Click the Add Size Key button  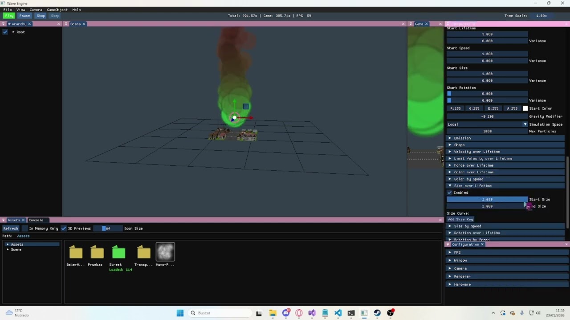coord(460,219)
